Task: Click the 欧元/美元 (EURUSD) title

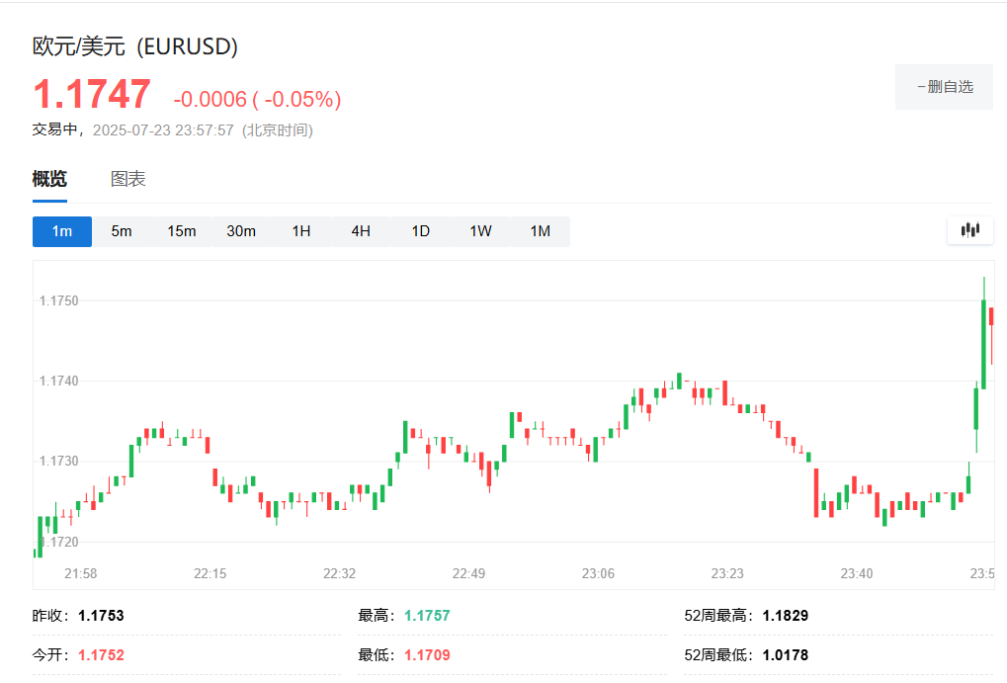Action: tap(134, 46)
